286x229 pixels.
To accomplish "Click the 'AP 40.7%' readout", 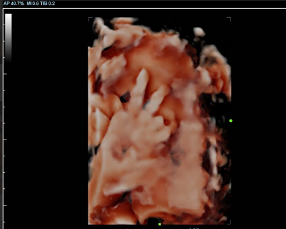I will click(14, 3).
